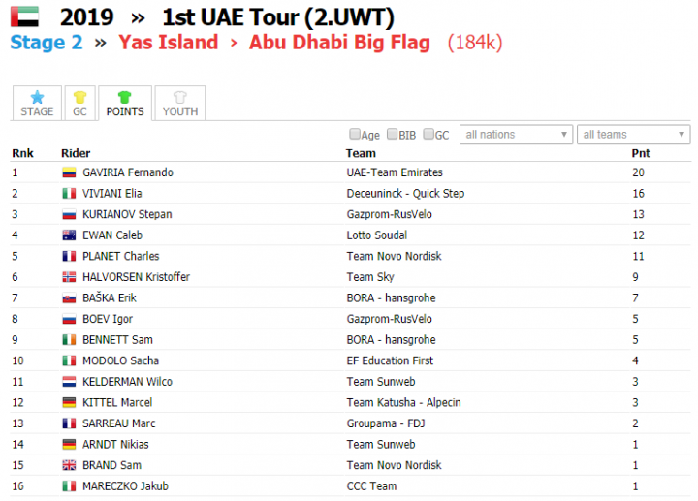This screenshot has height=501, width=698.
Task: Click Australian flag next to EWAN Caleb
Action: 69,235
